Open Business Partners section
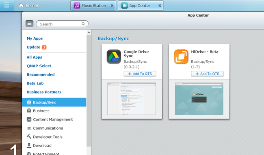The height and width of the screenshot is (155, 264). 44,92
